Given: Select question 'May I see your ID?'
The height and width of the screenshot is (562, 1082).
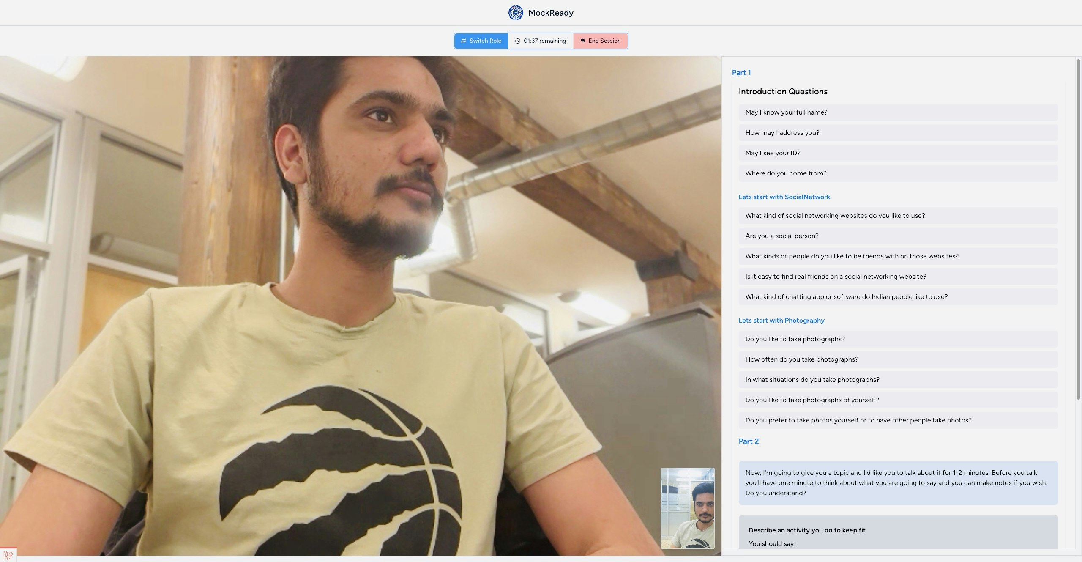Looking at the screenshot, I should [898, 153].
